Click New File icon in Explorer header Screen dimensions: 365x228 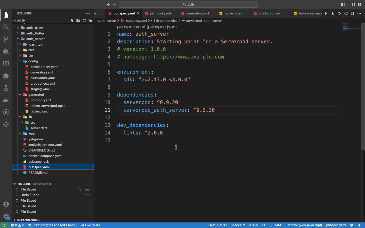point(72,21)
